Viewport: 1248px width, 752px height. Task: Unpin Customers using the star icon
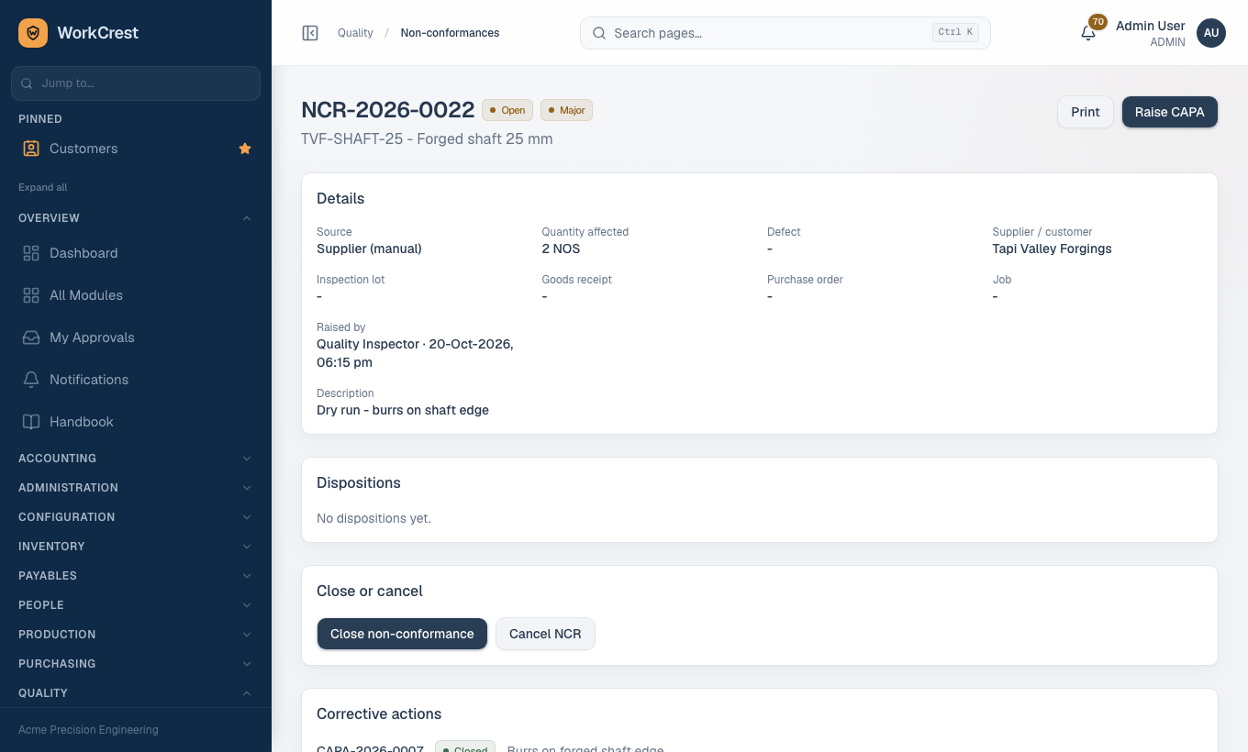tap(245, 149)
